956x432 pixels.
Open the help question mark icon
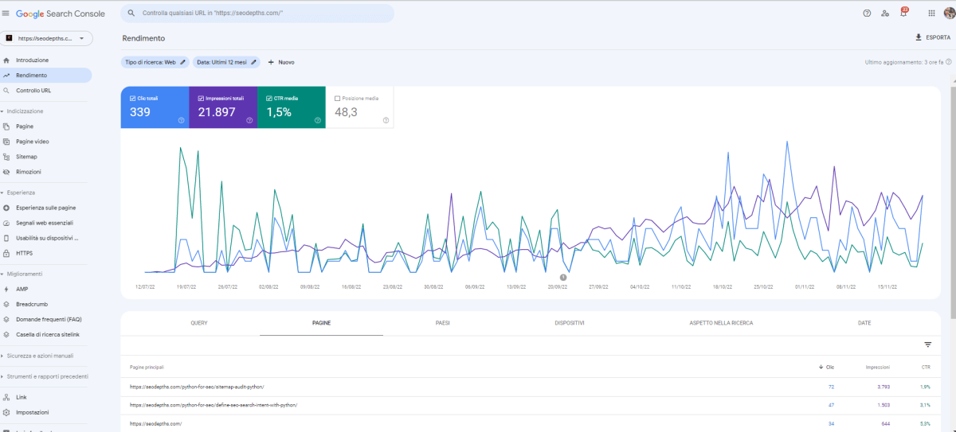click(x=867, y=13)
